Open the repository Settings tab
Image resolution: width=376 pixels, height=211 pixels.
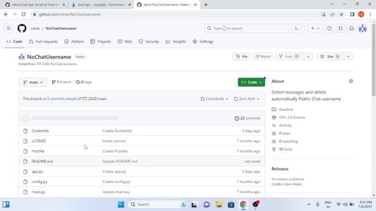[x=203, y=42]
